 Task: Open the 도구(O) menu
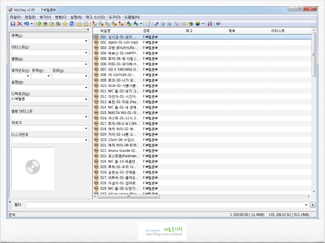tap(115, 17)
